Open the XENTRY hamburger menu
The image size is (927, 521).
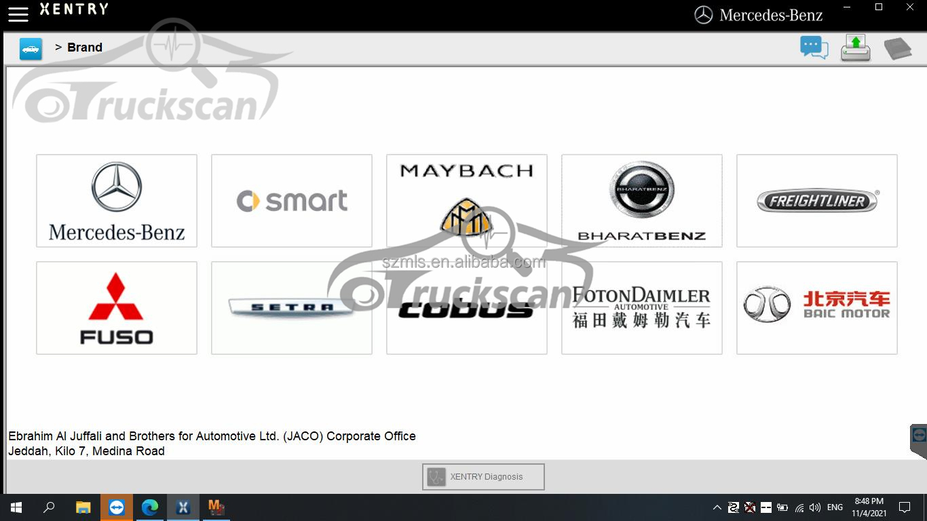click(x=18, y=14)
